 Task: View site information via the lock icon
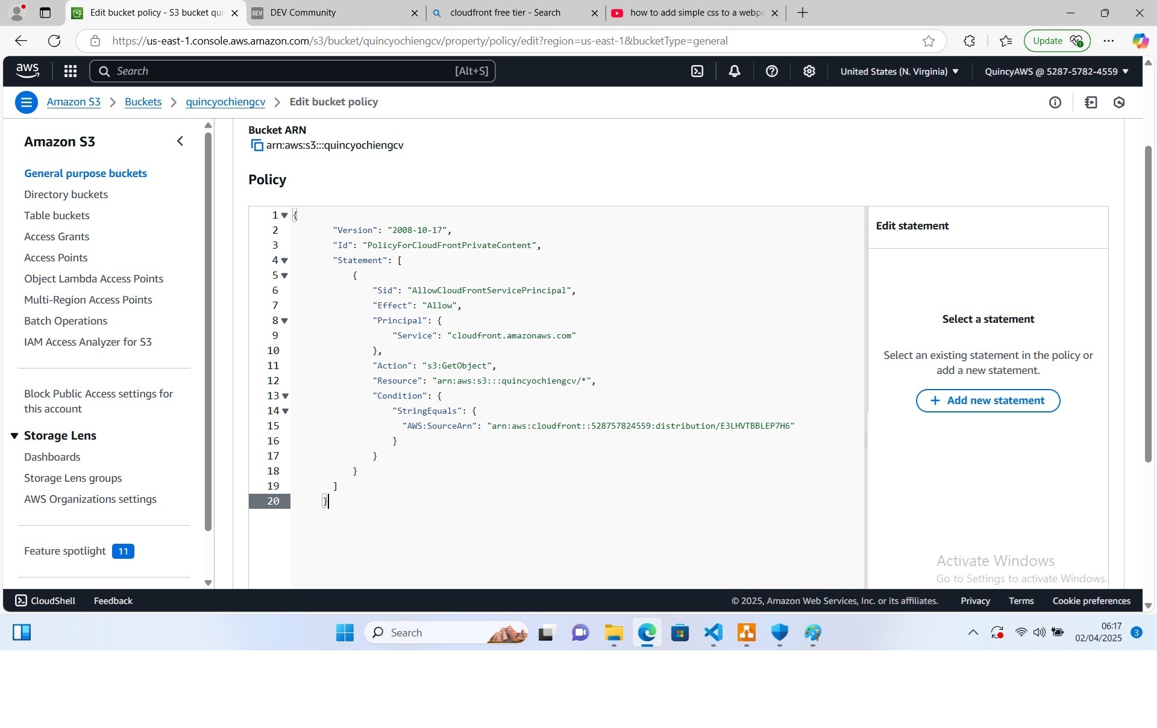pyautogui.click(x=95, y=41)
